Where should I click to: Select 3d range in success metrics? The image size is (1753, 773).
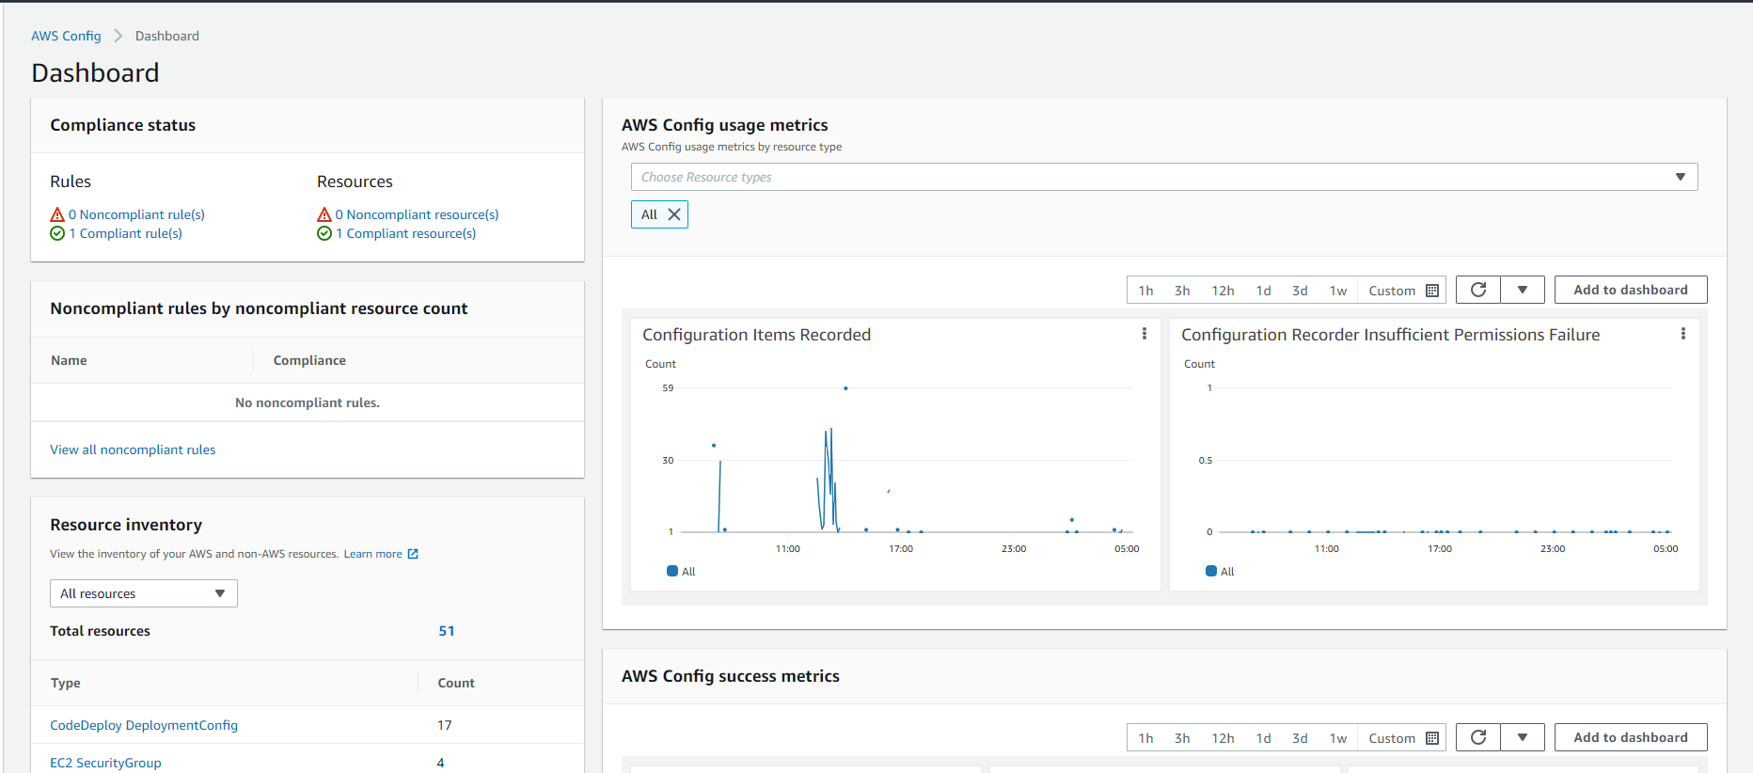coord(1300,738)
